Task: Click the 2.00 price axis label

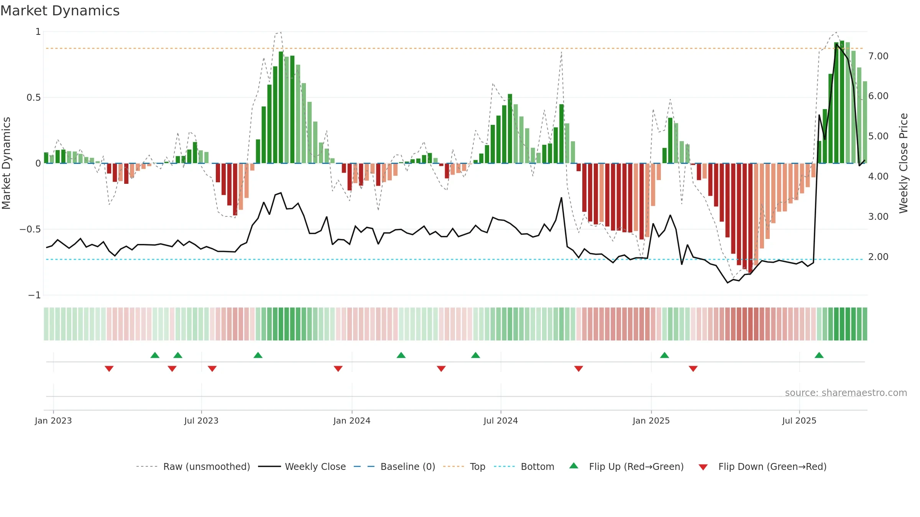Action: click(878, 257)
